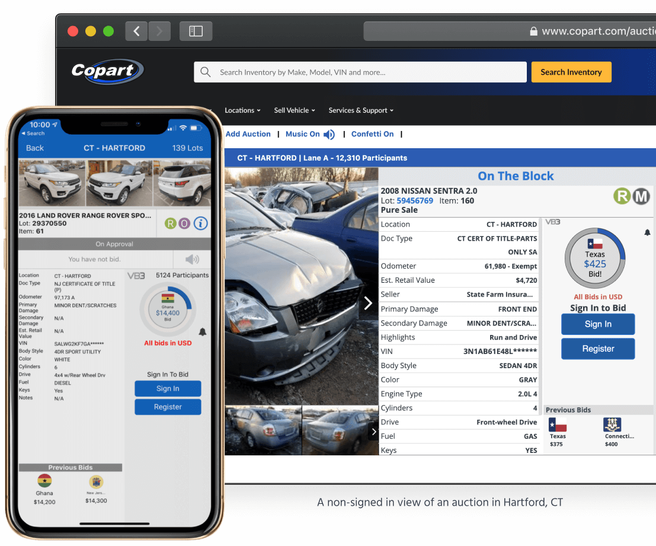
Task: Turn off the Music On toggle
Action: point(311,134)
